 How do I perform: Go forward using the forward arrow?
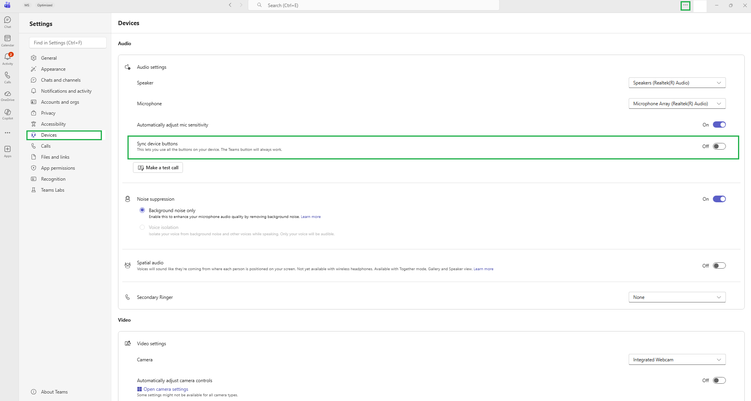241,5
